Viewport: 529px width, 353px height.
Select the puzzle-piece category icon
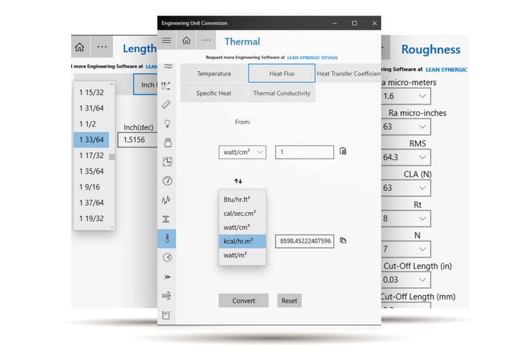point(168,161)
